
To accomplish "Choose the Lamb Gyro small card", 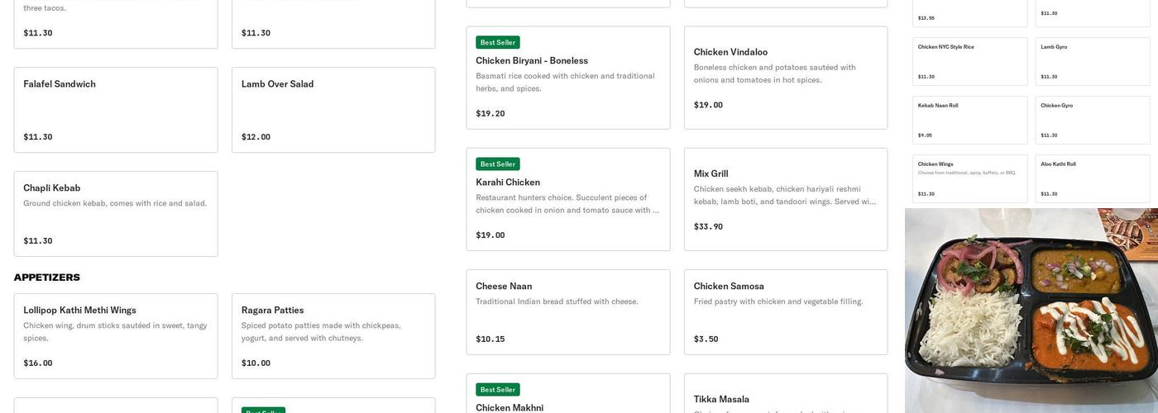I will click(1093, 61).
